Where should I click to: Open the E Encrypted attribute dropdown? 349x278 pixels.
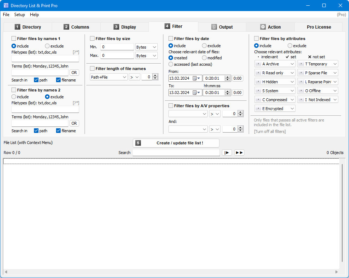275,109
